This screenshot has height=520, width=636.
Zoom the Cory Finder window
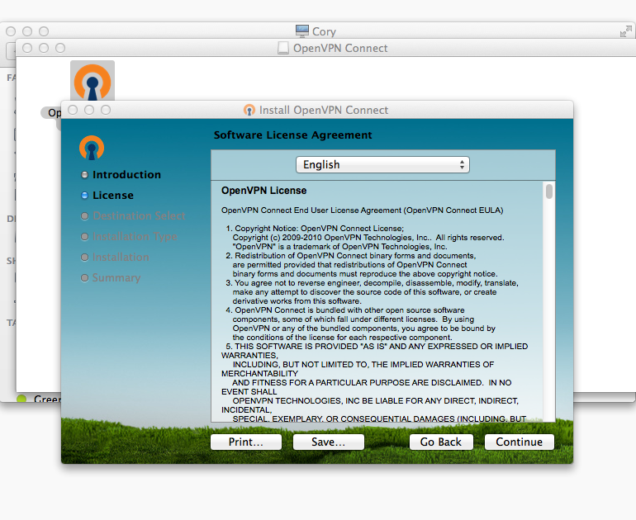(44, 31)
